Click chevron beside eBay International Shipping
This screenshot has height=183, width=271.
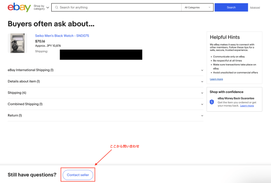coord(202,70)
